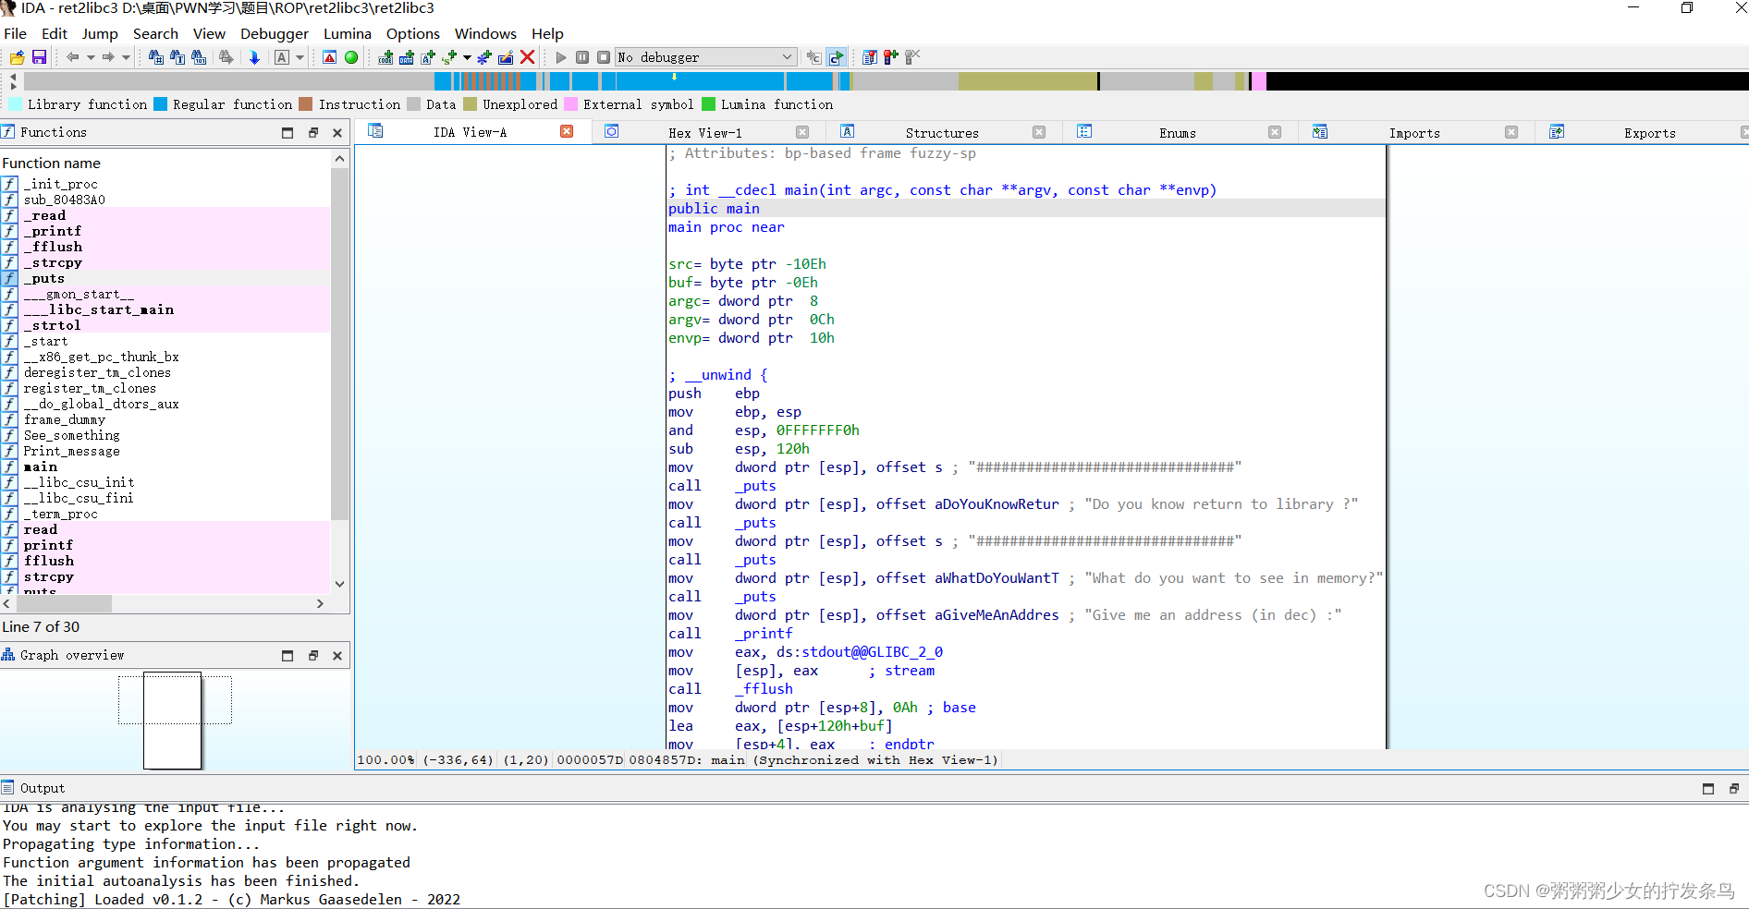Float the Graph overview panel
The image size is (1749, 909).
click(x=312, y=656)
